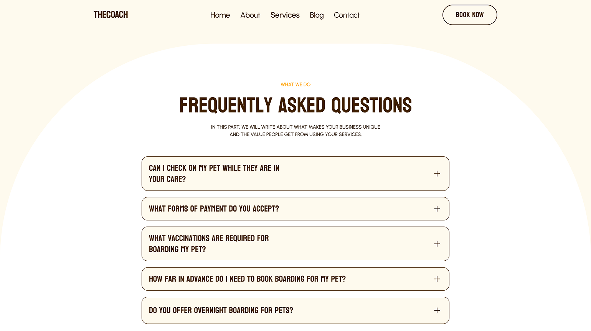This screenshot has width=591, height=331.
Task: Click the 'WHAT WE DO' label
Action: (295, 84)
